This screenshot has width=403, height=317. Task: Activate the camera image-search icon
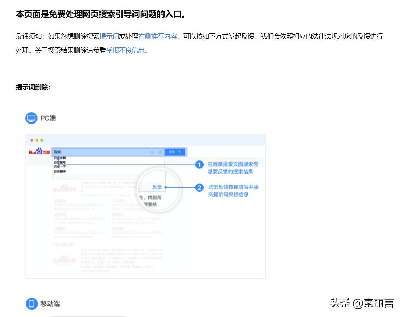[160, 152]
